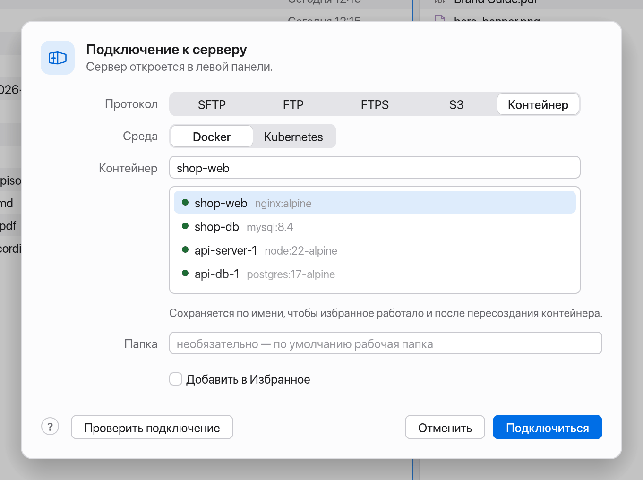The height and width of the screenshot is (480, 643).
Task: Click the Проверить подключение button
Action: pos(152,427)
